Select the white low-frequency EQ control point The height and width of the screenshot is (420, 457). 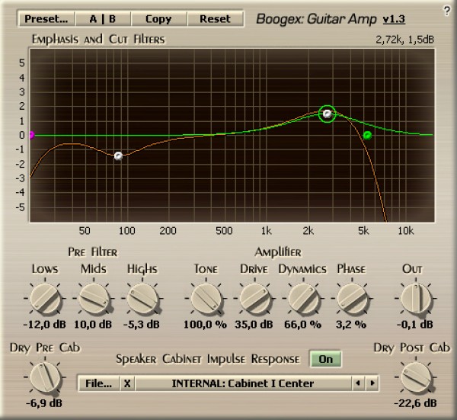(118, 155)
